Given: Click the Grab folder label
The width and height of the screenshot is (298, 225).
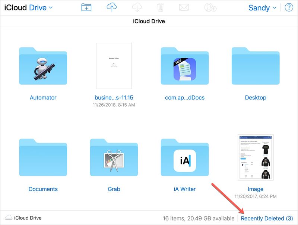Looking at the screenshot, I should coord(114,189).
